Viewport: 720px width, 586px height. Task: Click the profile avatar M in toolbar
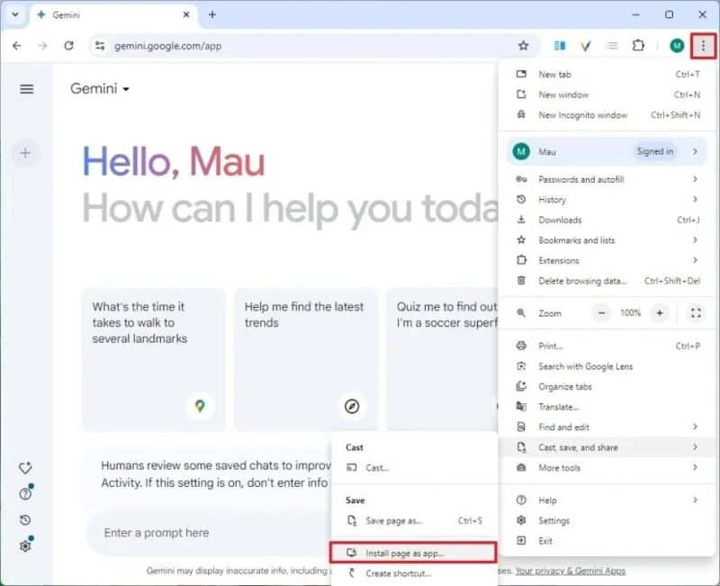[677, 46]
